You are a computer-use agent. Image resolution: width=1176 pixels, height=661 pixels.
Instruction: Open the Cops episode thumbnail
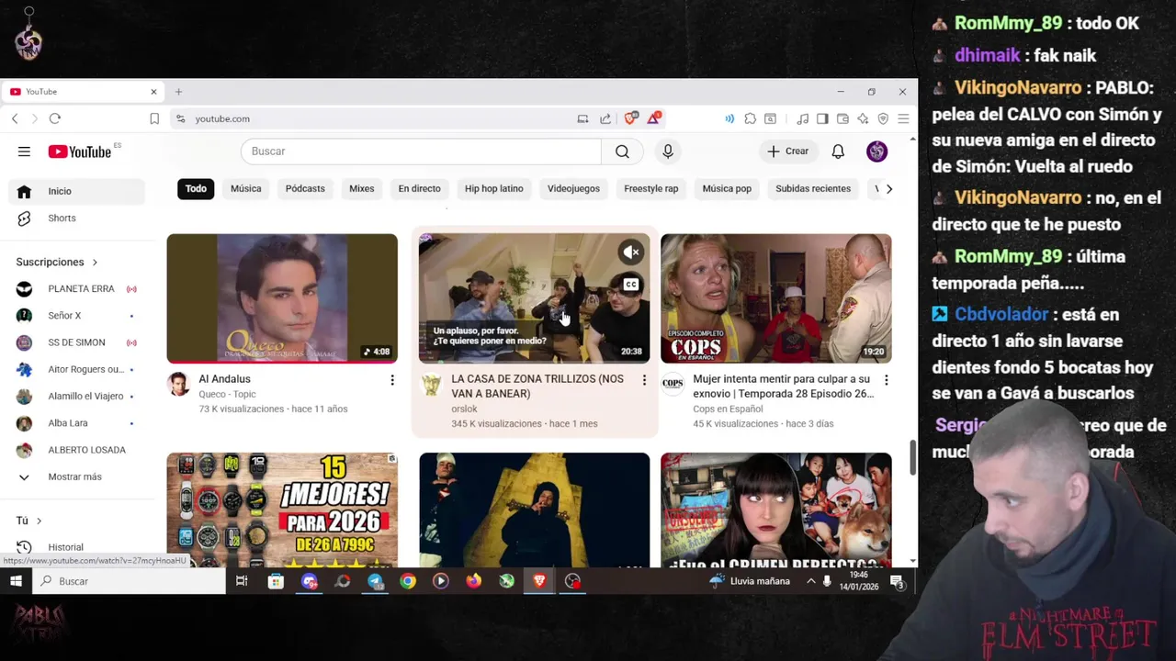[x=775, y=298]
